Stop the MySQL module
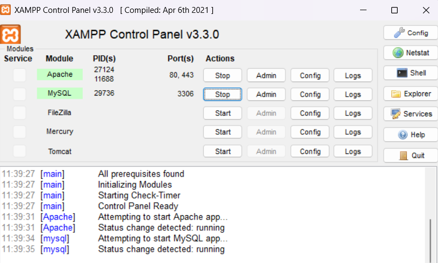This screenshot has height=263, width=438. pyautogui.click(x=222, y=94)
